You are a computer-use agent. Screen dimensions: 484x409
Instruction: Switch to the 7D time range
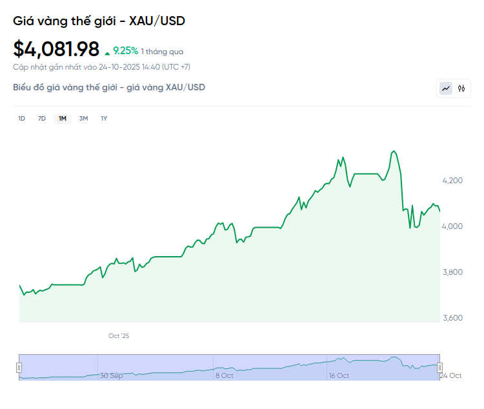(x=42, y=118)
